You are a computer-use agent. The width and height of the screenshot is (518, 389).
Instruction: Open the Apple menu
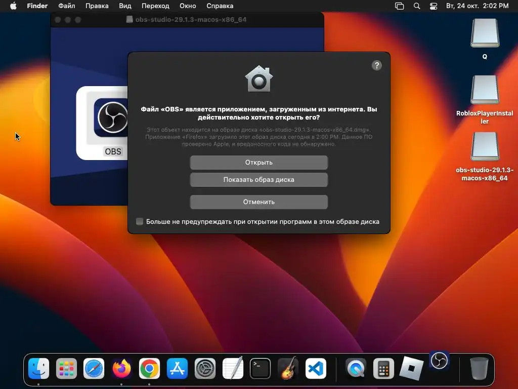[13, 6]
